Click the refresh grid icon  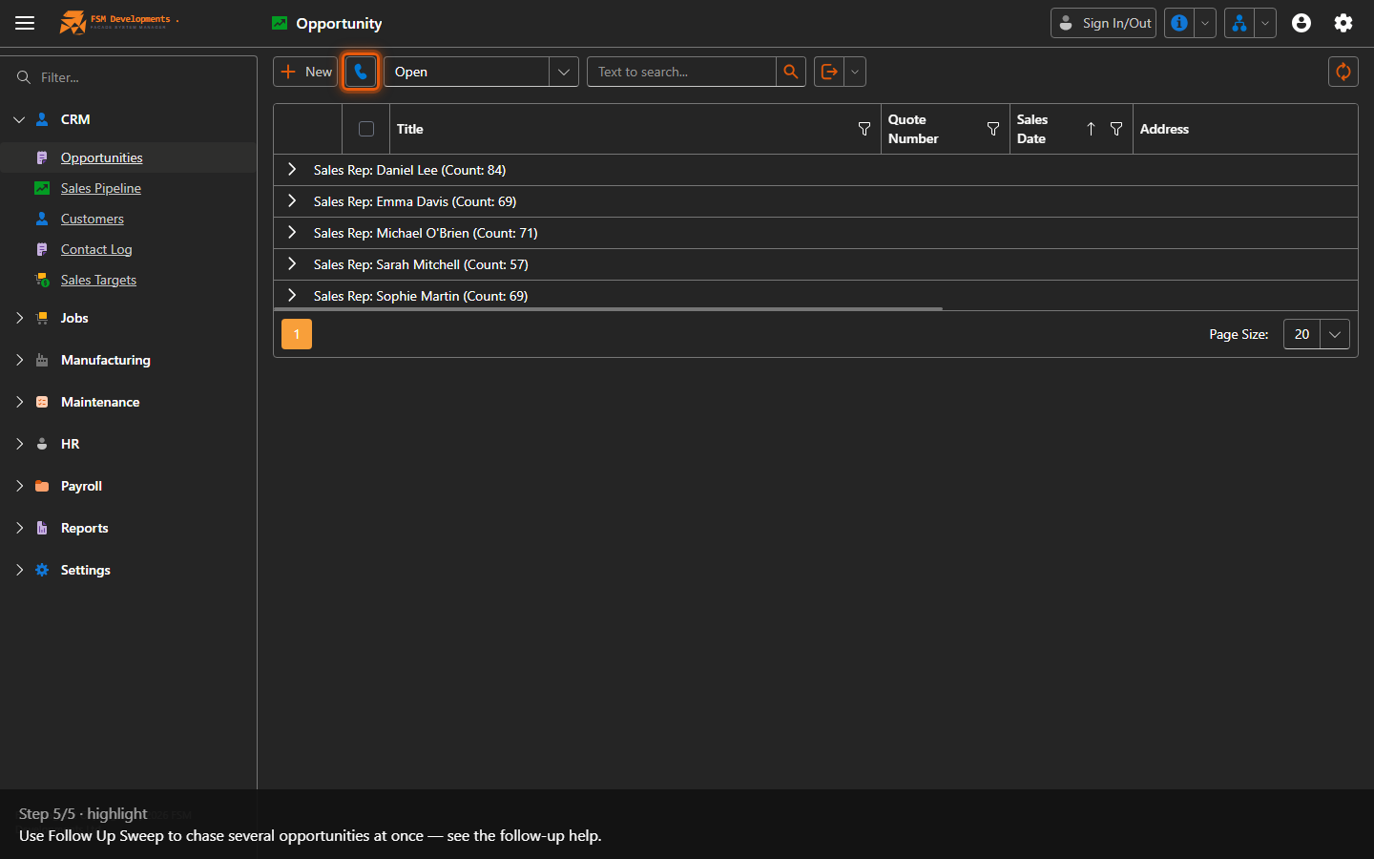pyautogui.click(x=1343, y=72)
